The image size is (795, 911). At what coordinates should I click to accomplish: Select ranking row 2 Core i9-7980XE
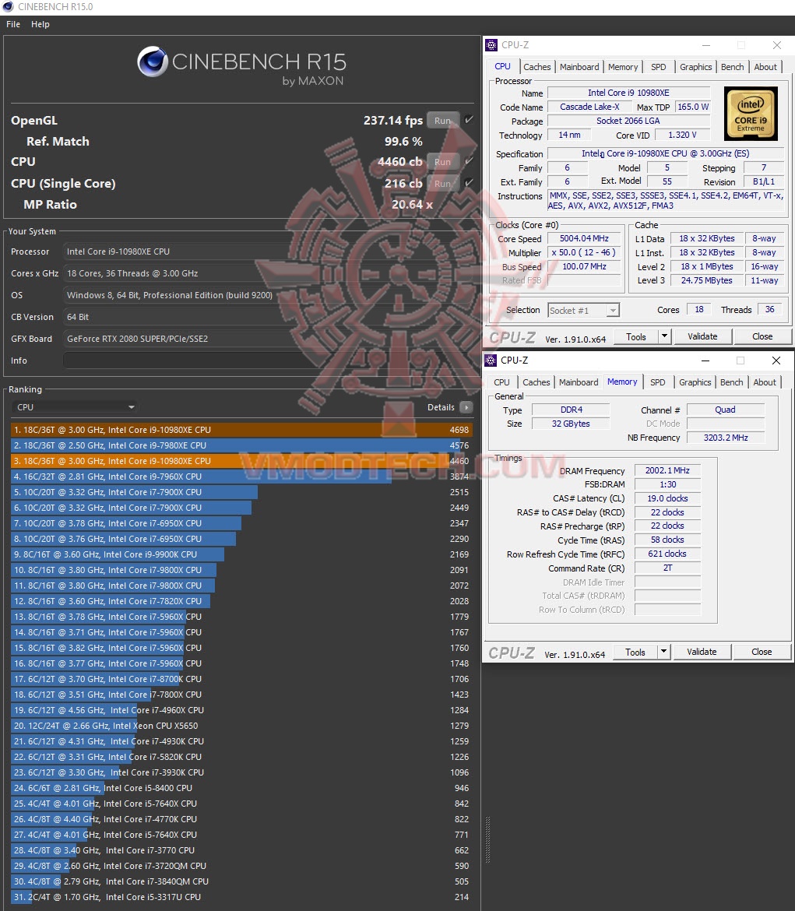pyautogui.click(x=241, y=445)
